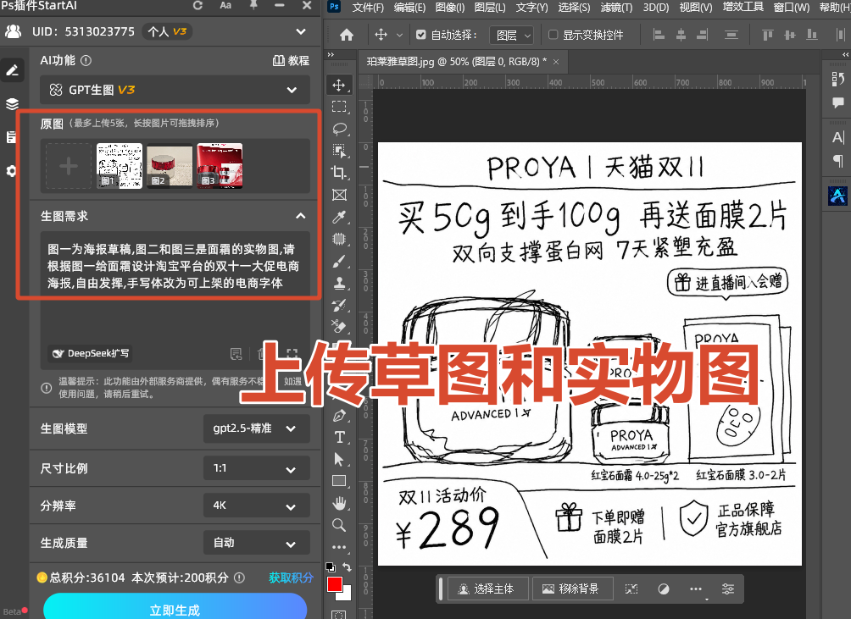Select the Move tool in toolbar

(x=339, y=85)
